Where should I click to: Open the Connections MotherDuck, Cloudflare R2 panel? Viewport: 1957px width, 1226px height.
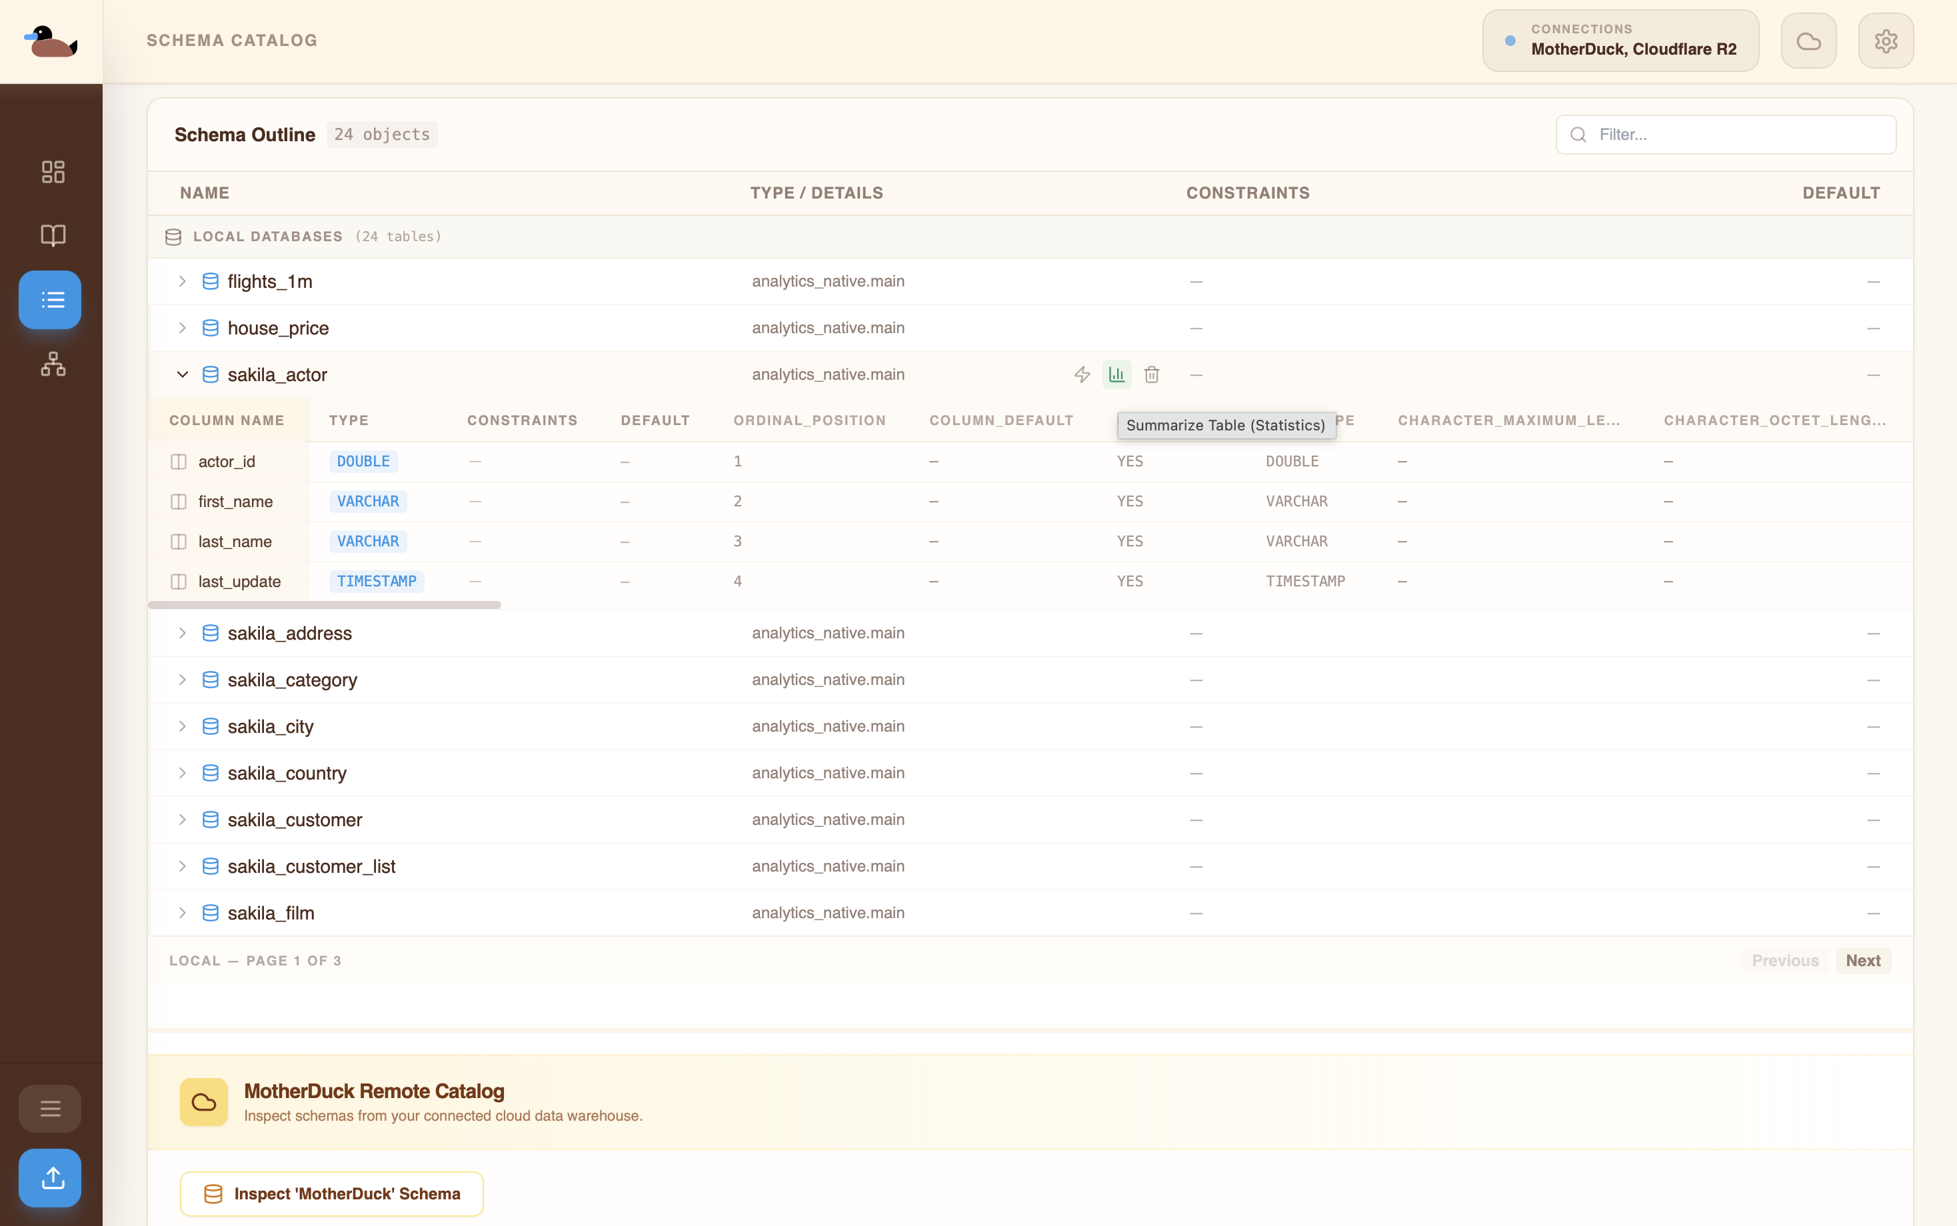(x=1620, y=41)
